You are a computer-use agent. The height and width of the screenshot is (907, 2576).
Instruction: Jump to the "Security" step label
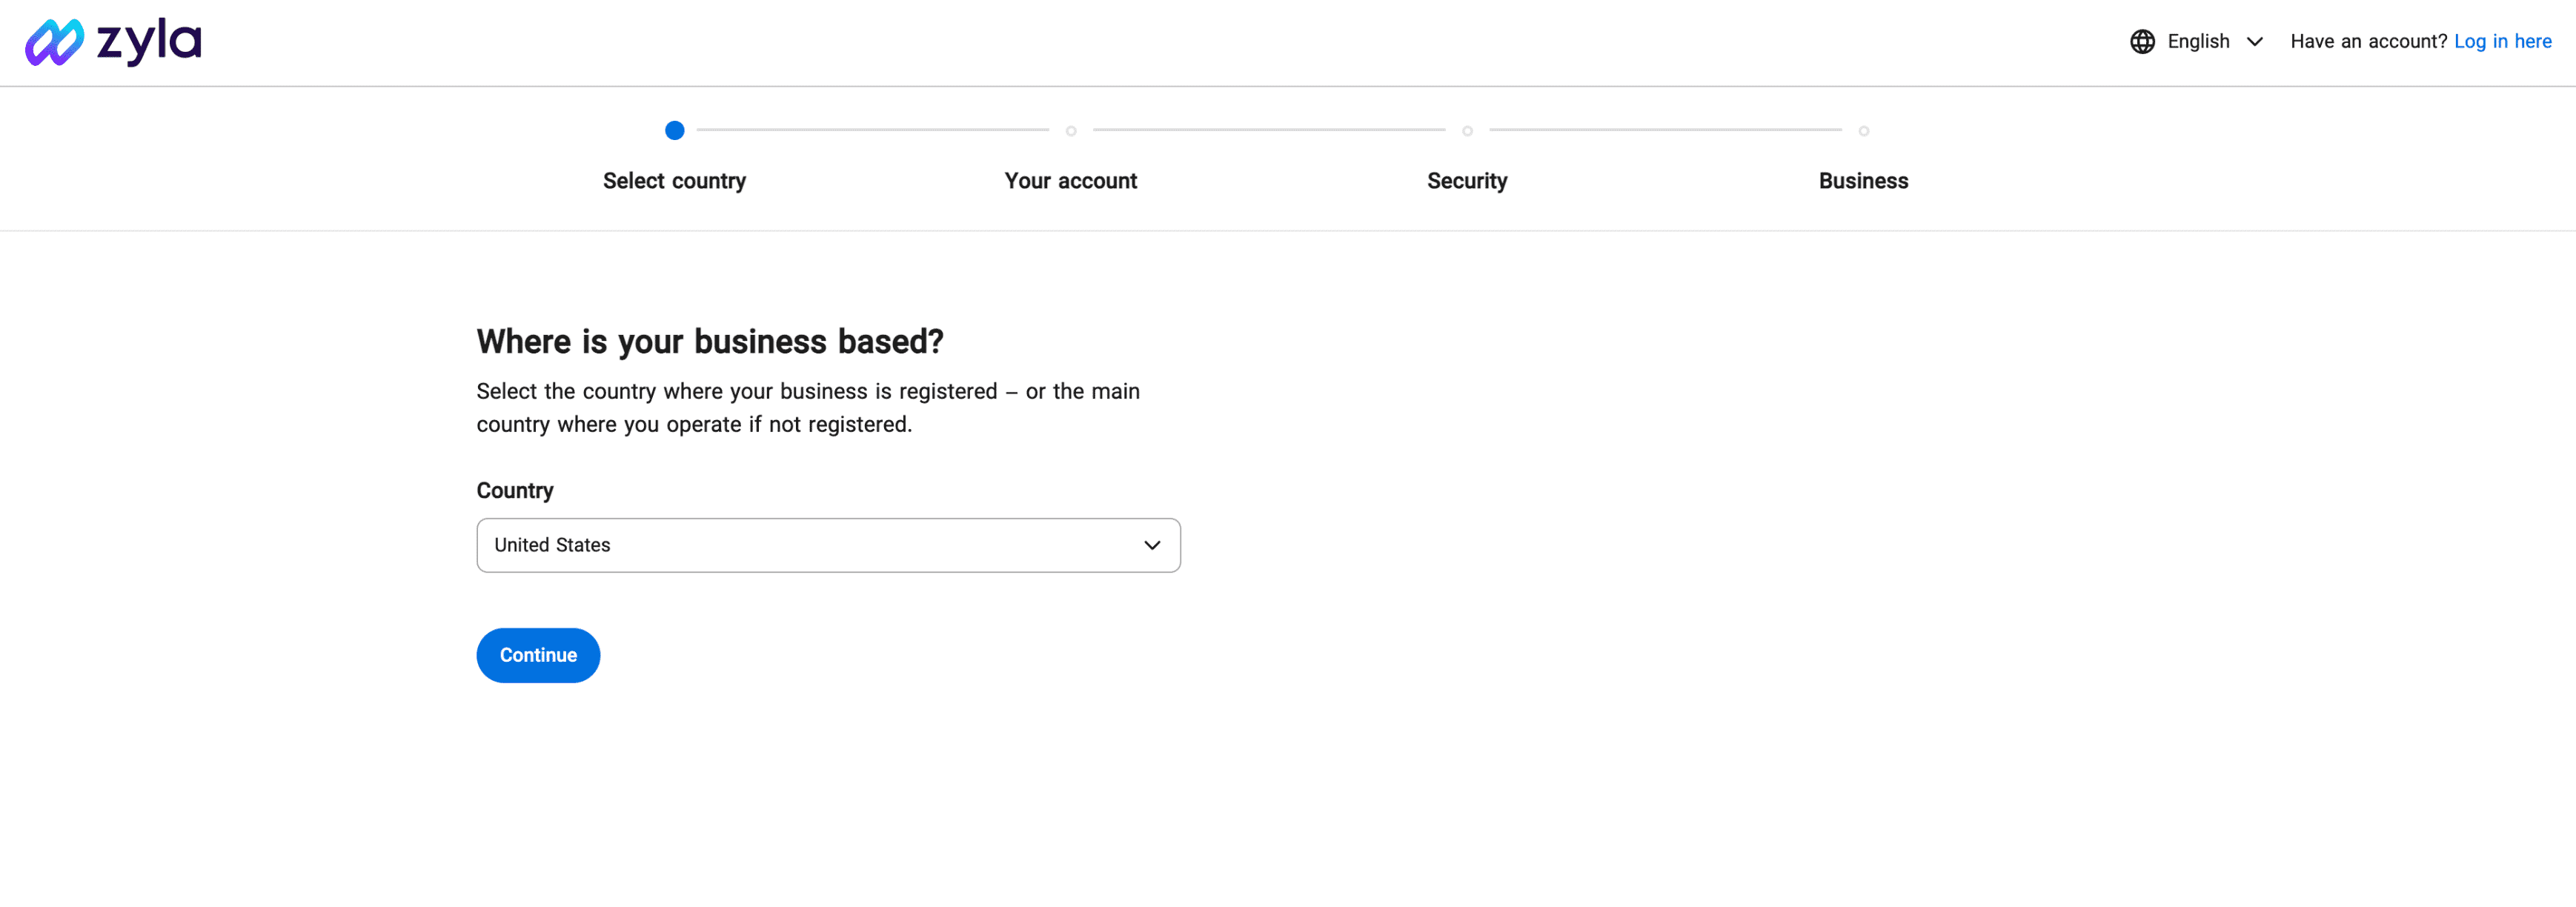tap(1467, 181)
